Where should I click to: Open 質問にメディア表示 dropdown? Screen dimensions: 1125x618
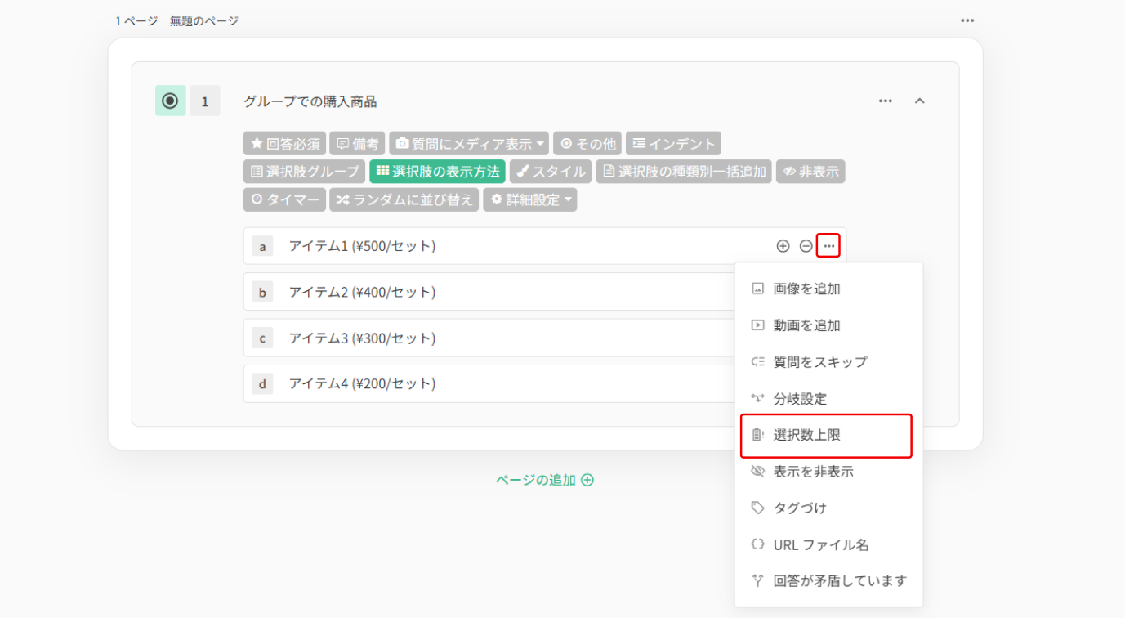coord(469,144)
